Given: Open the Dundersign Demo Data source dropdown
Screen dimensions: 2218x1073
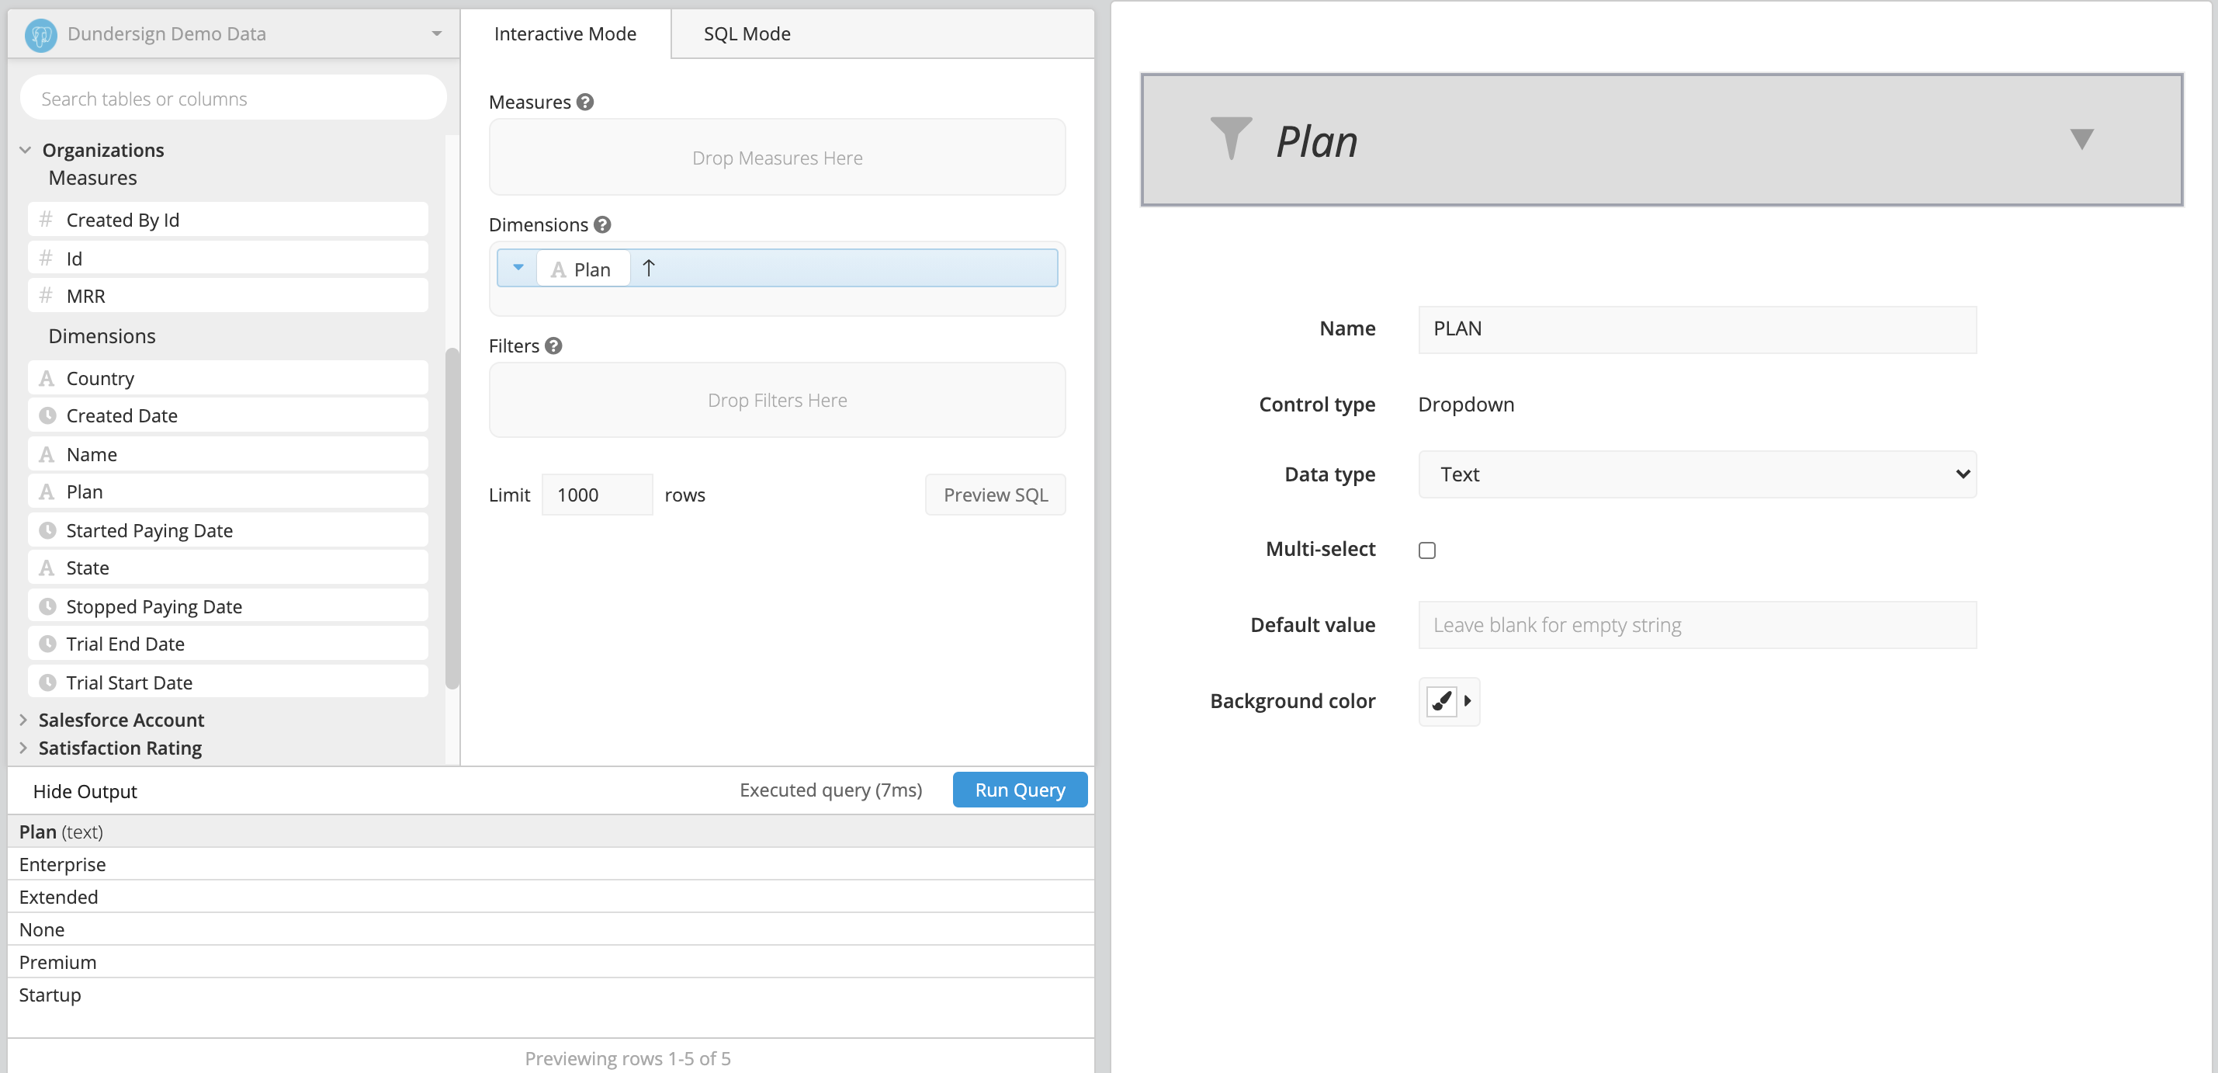Looking at the screenshot, I should [x=438, y=34].
